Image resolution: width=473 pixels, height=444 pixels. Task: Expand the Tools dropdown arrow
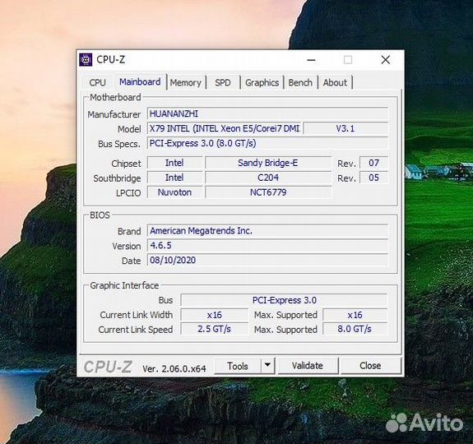click(267, 365)
